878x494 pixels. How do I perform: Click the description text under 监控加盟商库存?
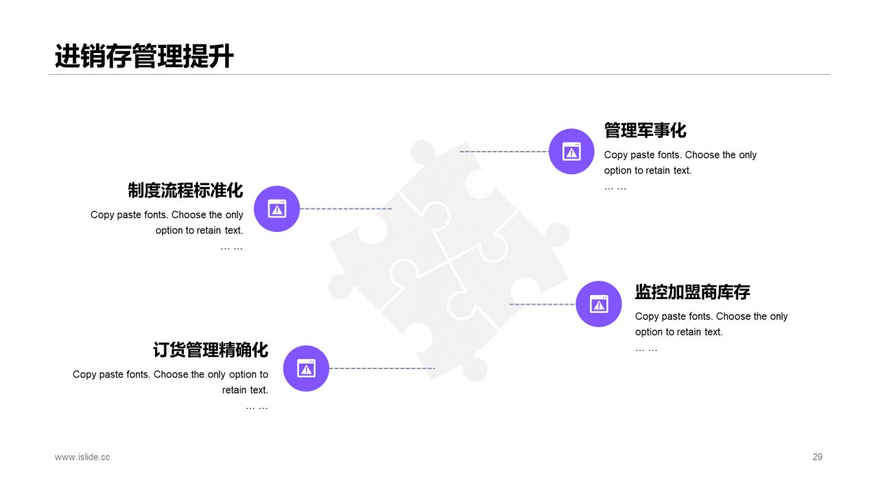(x=711, y=331)
